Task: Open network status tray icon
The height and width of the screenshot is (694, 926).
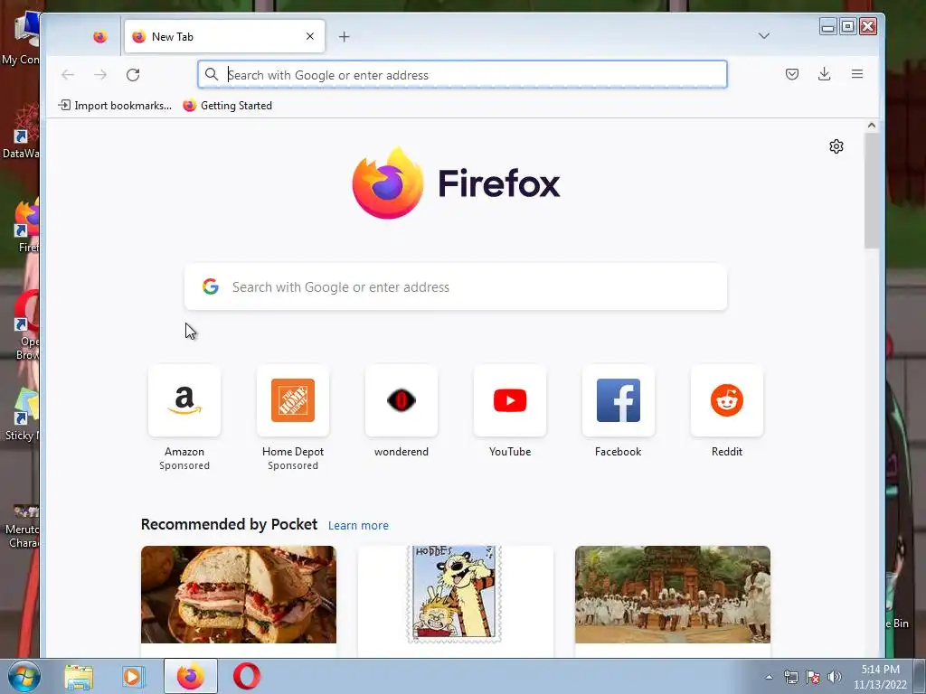Action: click(790, 677)
